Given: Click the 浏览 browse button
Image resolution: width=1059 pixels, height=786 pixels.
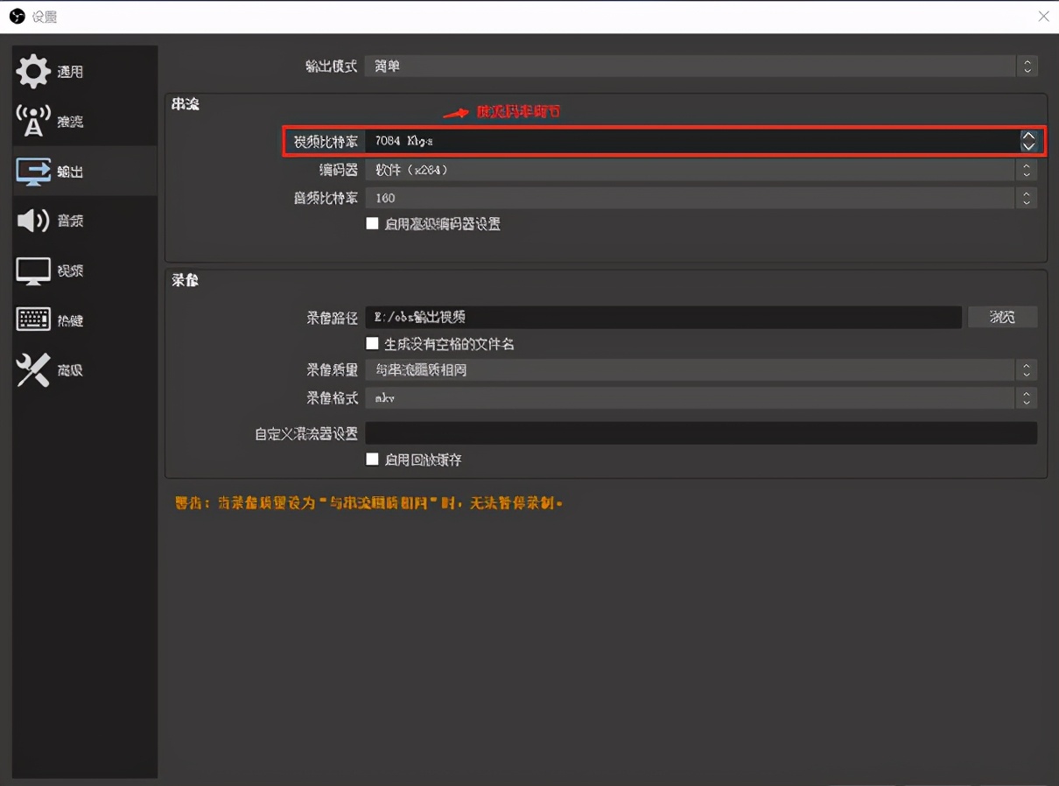Looking at the screenshot, I should [x=1002, y=317].
